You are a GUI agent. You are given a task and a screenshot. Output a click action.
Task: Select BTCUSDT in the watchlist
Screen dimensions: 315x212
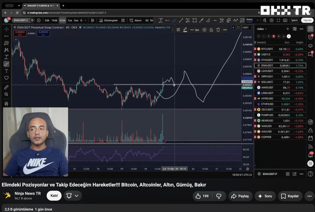(x=280, y=49)
